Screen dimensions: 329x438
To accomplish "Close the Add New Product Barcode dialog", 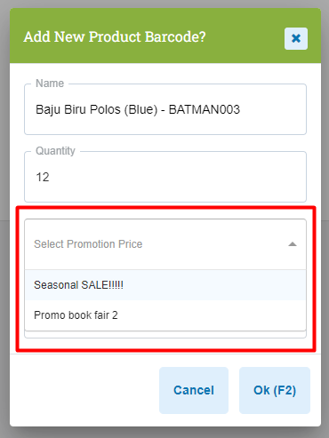I will coord(296,38).
